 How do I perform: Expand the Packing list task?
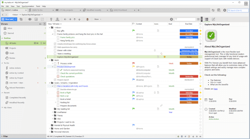(x=56, y=103)
